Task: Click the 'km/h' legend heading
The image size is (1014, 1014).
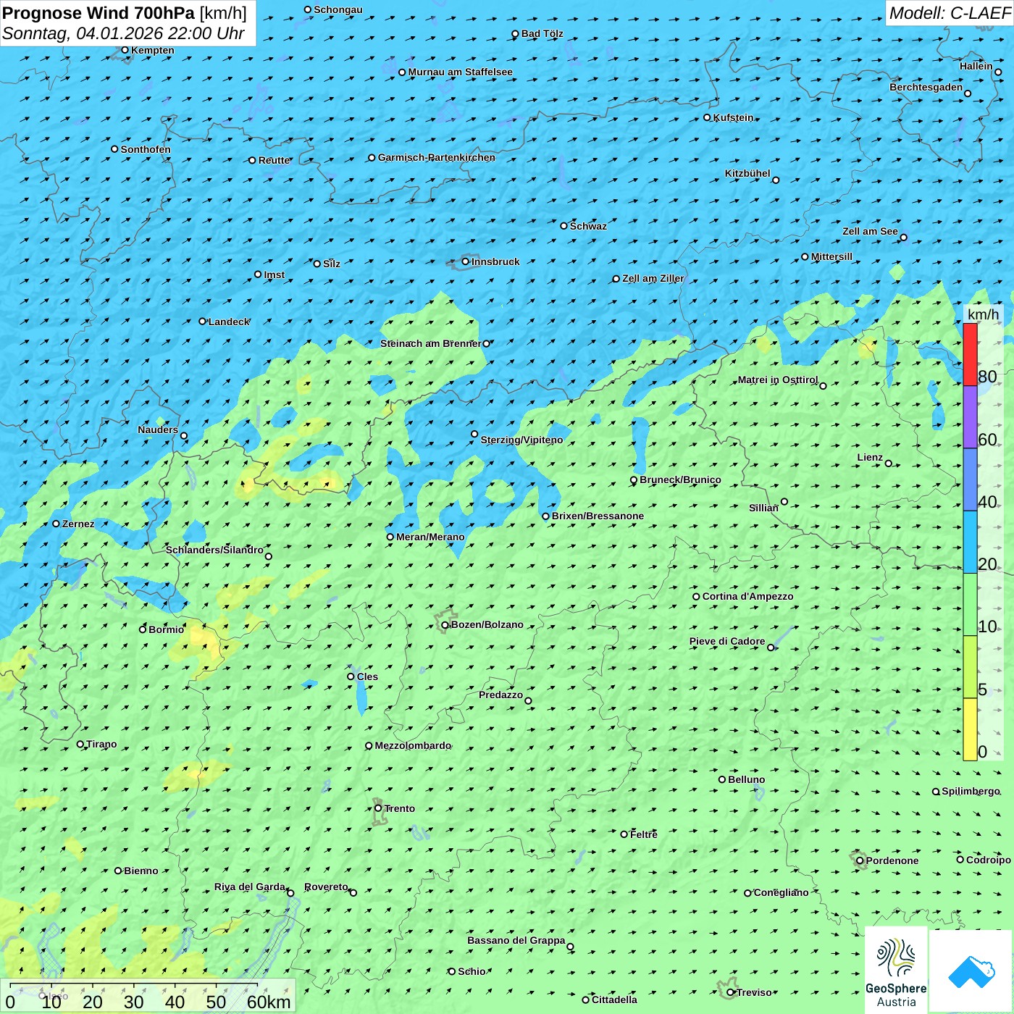Action: tap(983, 314)
